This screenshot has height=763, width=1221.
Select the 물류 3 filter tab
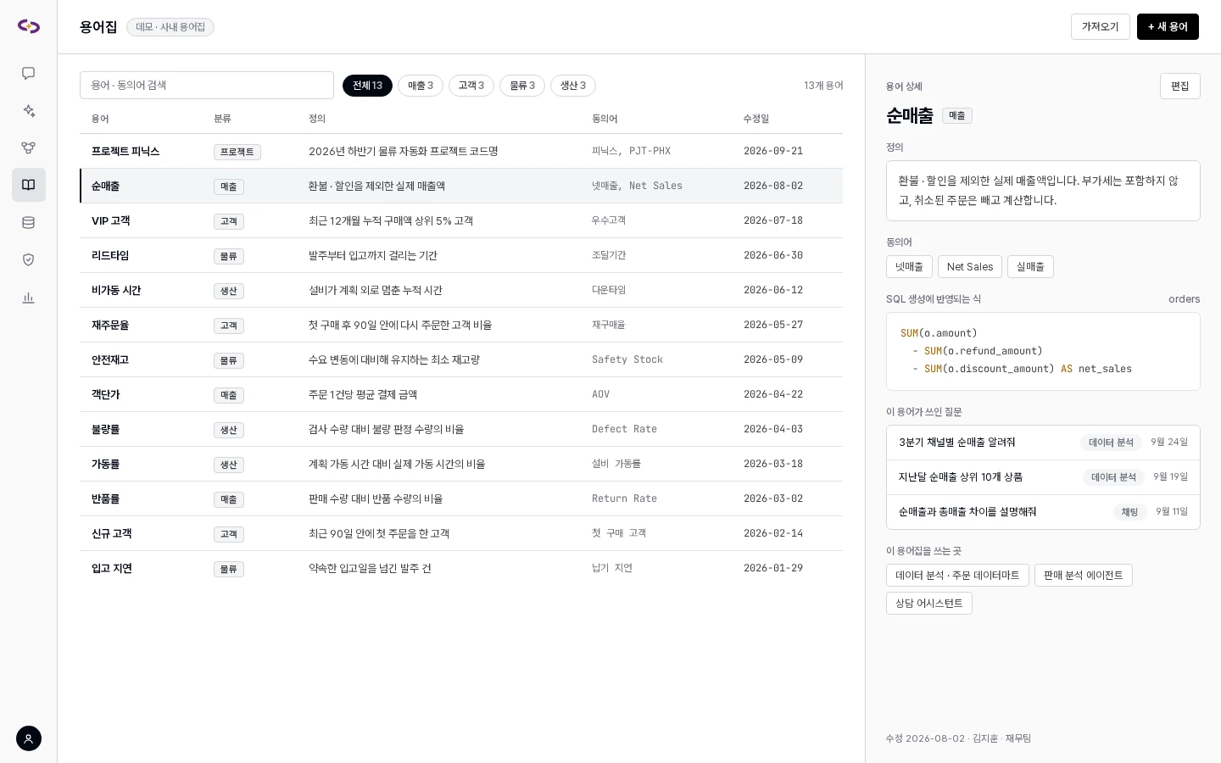(x=522, y=86)
